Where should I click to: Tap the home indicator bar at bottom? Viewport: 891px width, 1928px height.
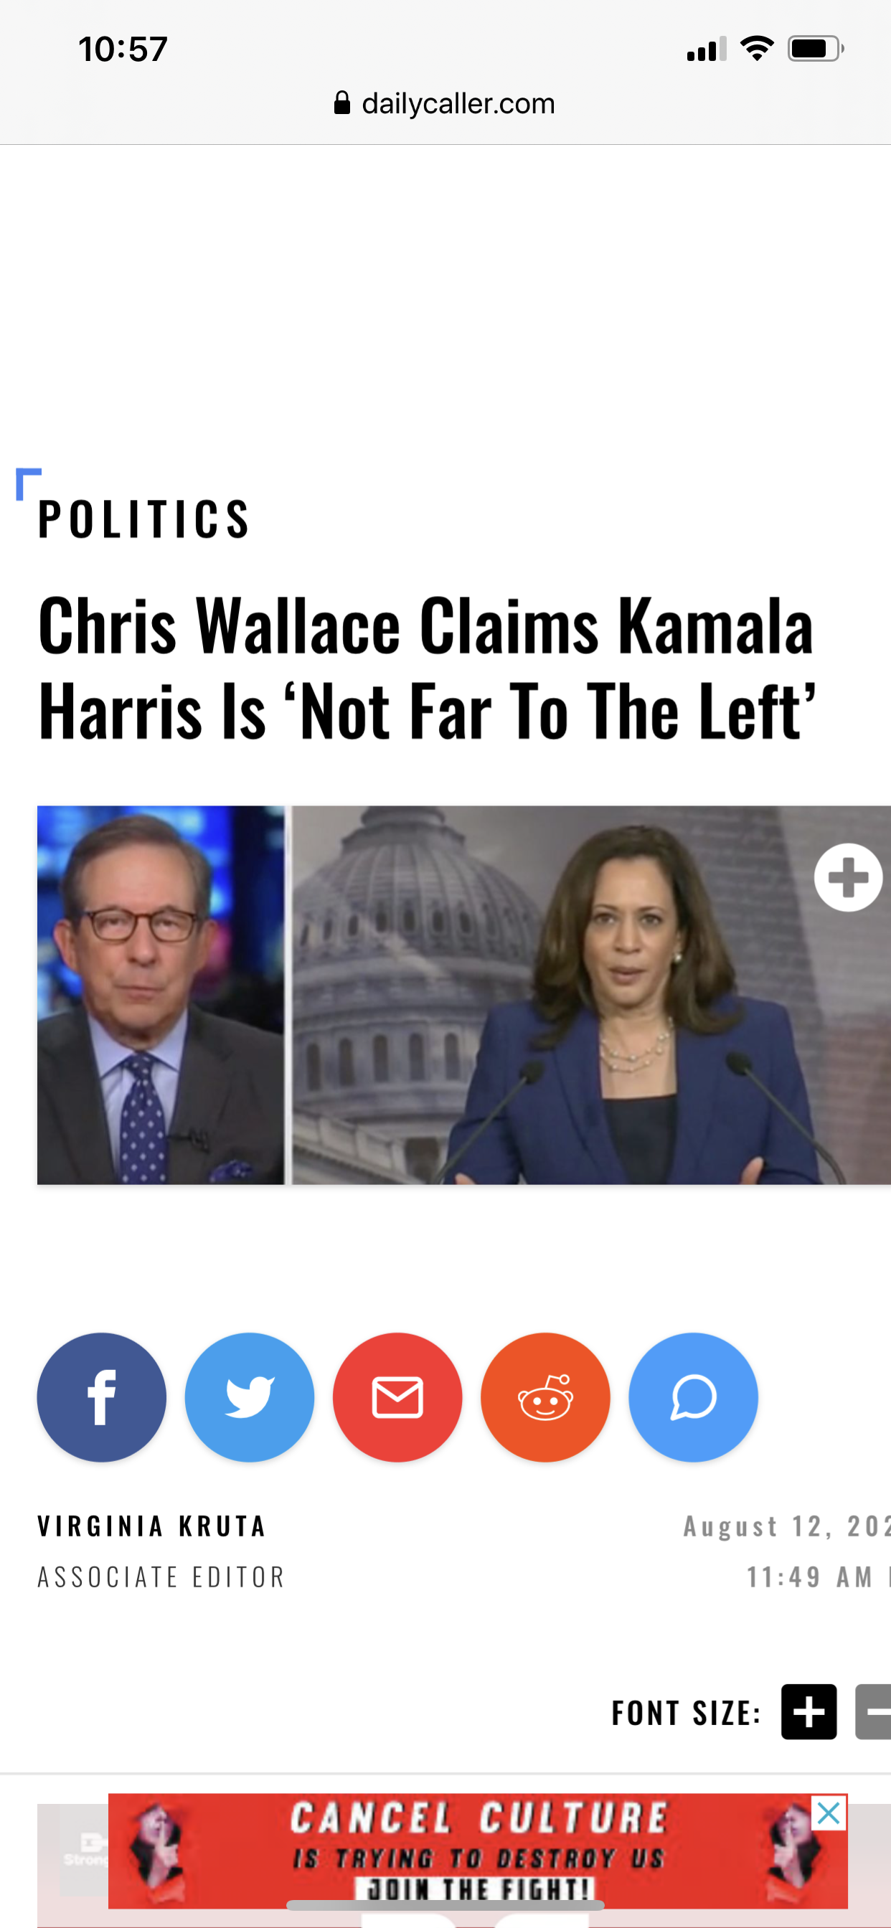445,1905
